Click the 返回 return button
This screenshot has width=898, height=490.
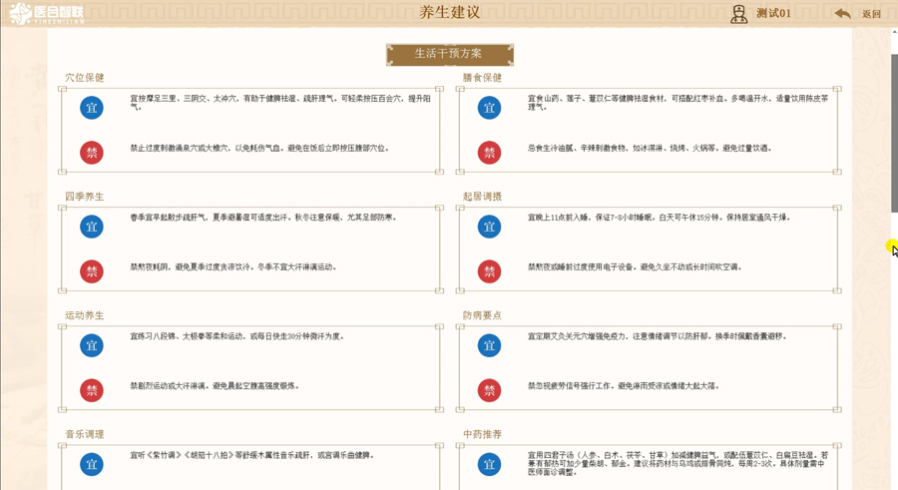click(x=871, y=14)
